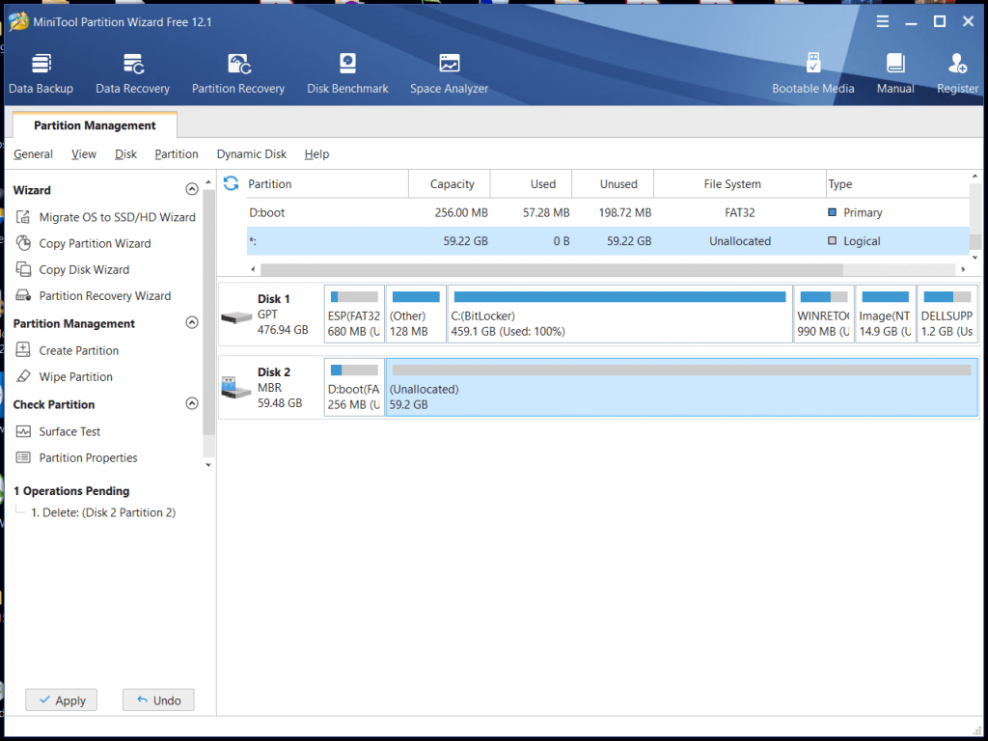
Task: Click the Used column header
Action: tap(532, 184)
